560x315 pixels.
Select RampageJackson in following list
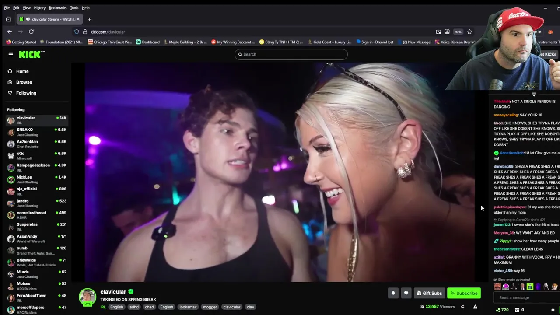(x=37, y=167)
